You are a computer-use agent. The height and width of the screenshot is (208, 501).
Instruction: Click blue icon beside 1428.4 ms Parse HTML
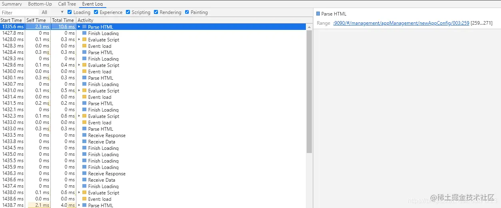tap(84, 52)
